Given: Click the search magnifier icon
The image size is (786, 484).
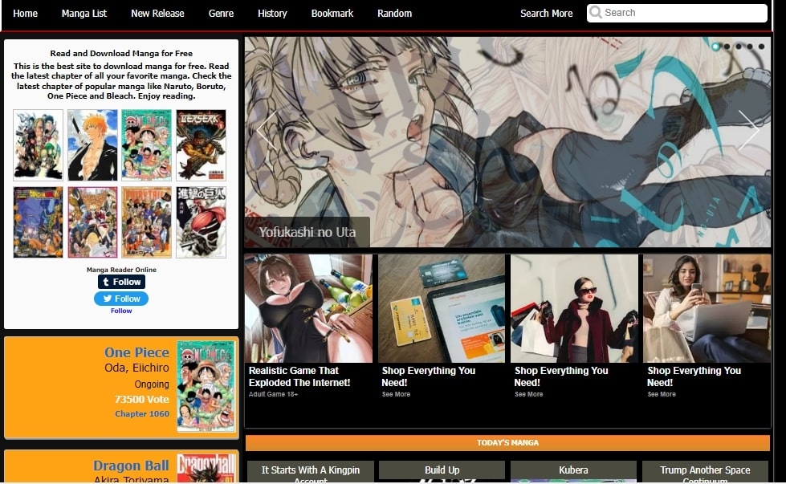Looking at the screenshot, I should (x=596, y=12).
